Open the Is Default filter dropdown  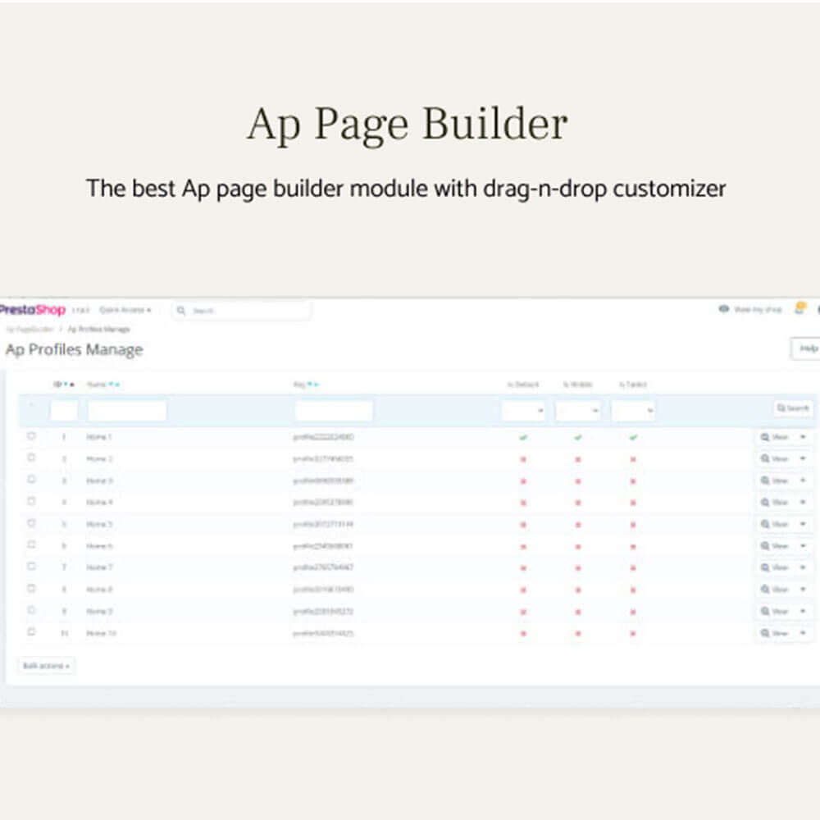(x=523, y=411)
